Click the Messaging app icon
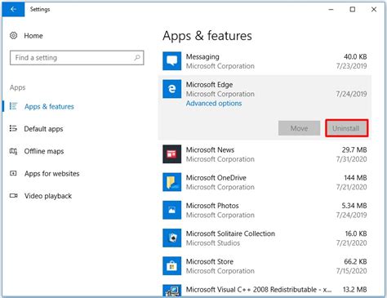 coord(172,61)
